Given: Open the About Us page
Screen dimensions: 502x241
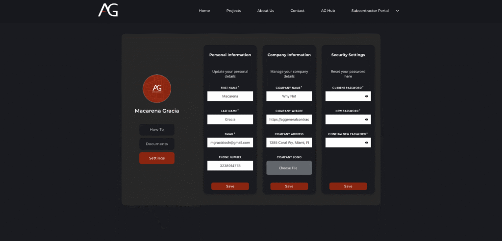Looking at the screenshot, I should pos(266,11).
